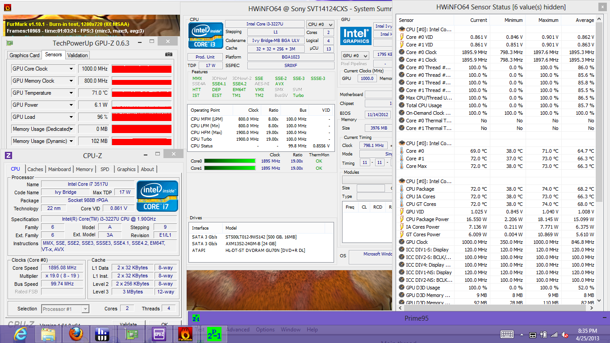Open Prime95 Help menu

[313, 330]
